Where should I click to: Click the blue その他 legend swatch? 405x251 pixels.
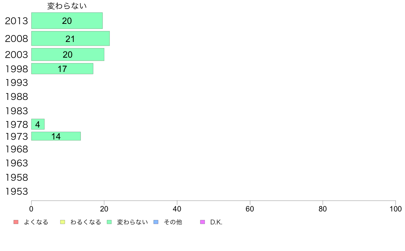156,222
